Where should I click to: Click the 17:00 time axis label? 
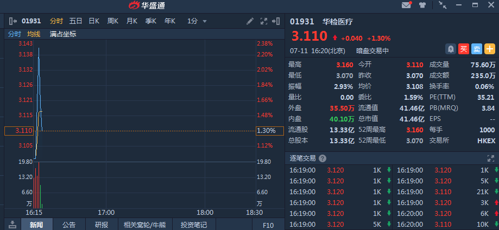pos(106,213)
